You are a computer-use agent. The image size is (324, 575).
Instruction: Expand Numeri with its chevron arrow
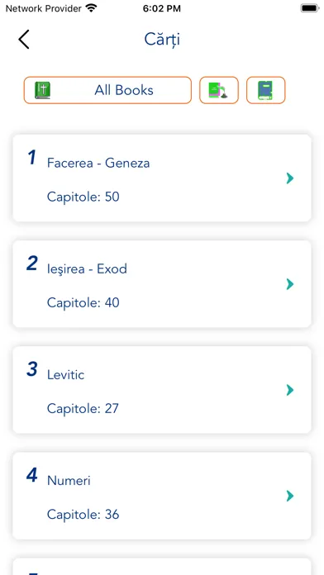click(290, 496)
